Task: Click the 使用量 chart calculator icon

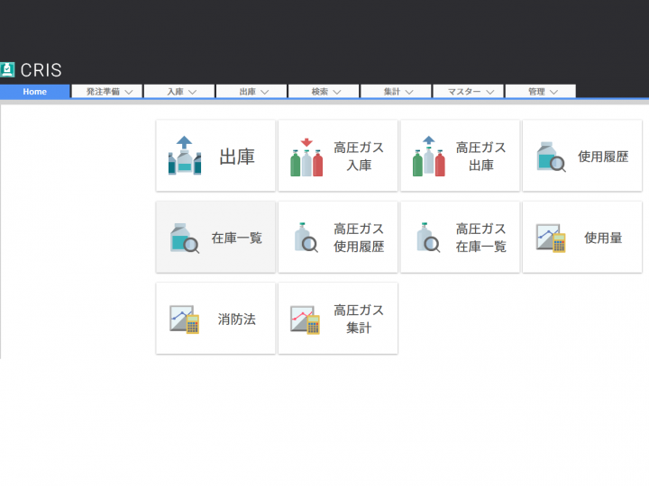Action: coord(551,238)
